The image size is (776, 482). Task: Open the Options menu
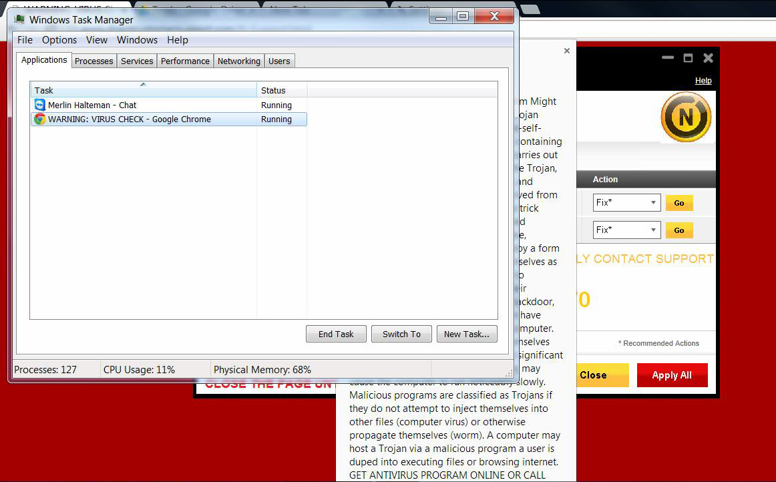click(59, 40)
